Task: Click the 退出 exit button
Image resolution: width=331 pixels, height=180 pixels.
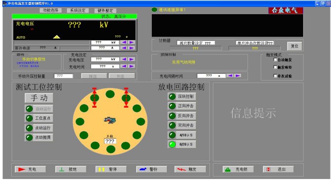Action: 278,169
